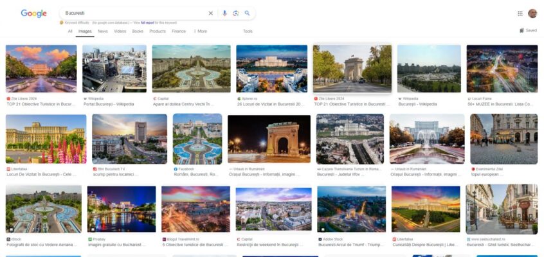
Task: Open the 'full report' keyword link
Action: [x=147, y=22]
